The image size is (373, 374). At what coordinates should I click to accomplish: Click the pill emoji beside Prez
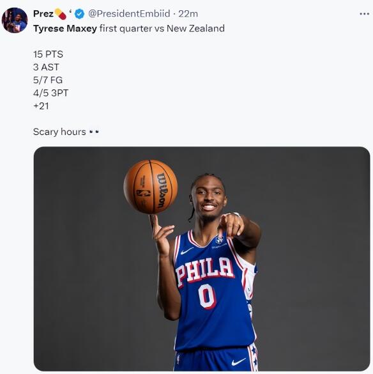[60, 14]
